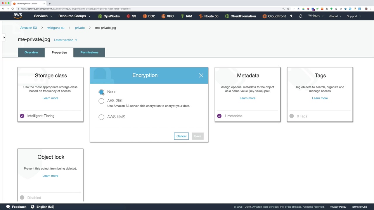This screenshot has width=374, height=210.
Task: Open the Storage class card title
Action: click(51, 76)
